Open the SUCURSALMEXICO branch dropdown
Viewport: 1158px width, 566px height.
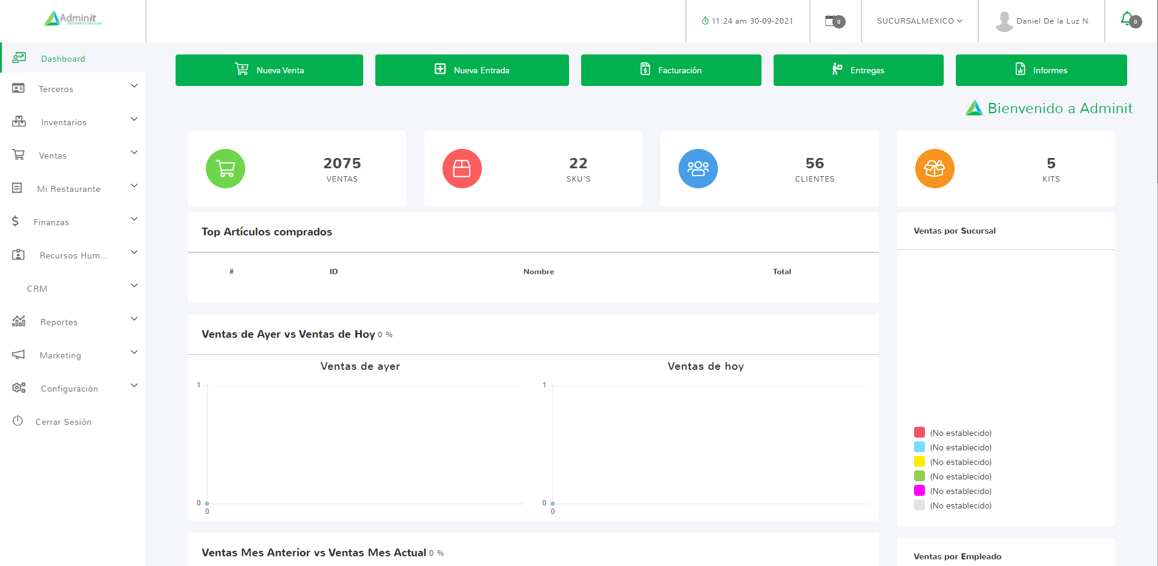coord(919,21)
